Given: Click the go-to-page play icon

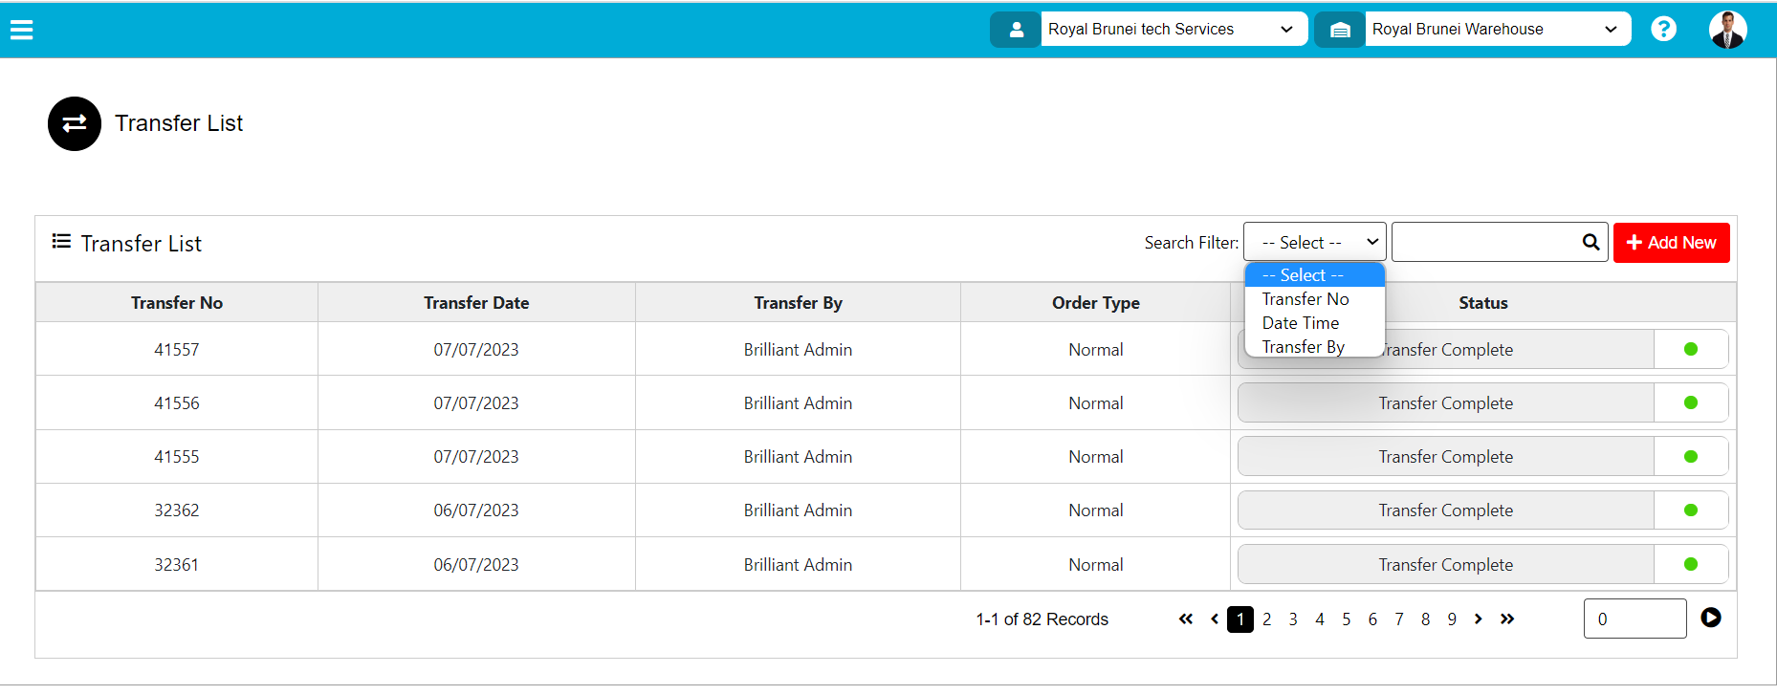Looking at the screenshot, I should click(x=1711, y=619).
